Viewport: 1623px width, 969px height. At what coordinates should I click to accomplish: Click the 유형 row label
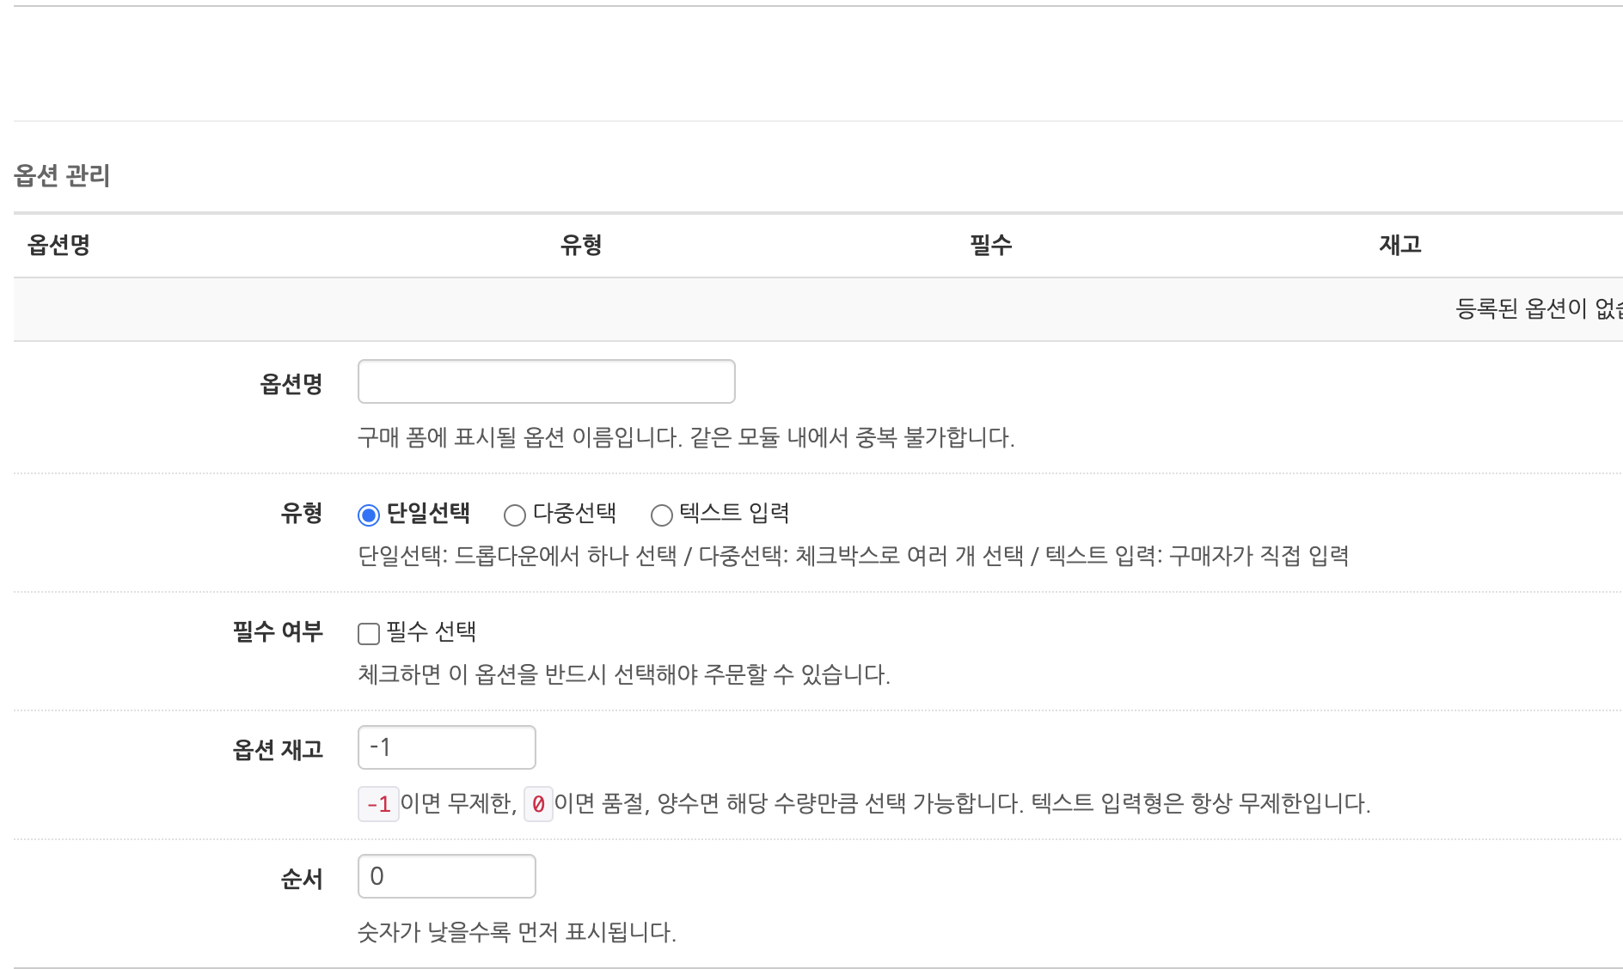(303, 513)
